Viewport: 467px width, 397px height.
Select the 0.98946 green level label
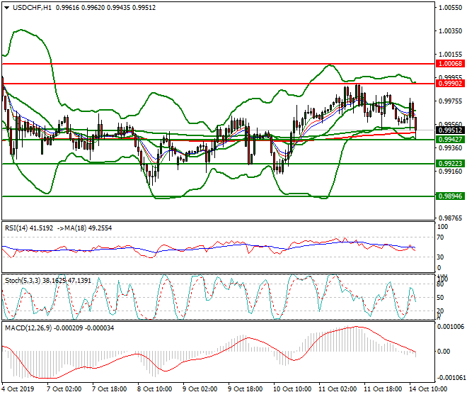coord(450,196)
